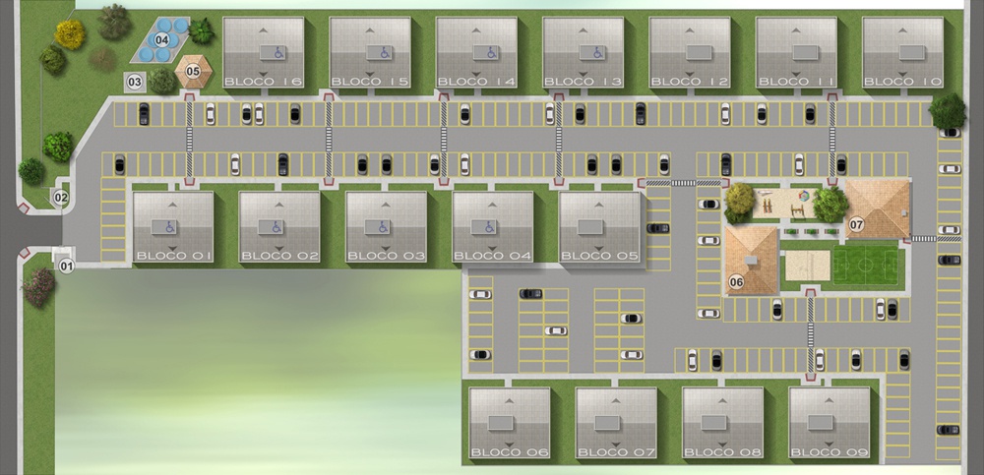Click the number 06 building marker
The image size is (984, 475).
pyautogui.click(x=736, y=282)
